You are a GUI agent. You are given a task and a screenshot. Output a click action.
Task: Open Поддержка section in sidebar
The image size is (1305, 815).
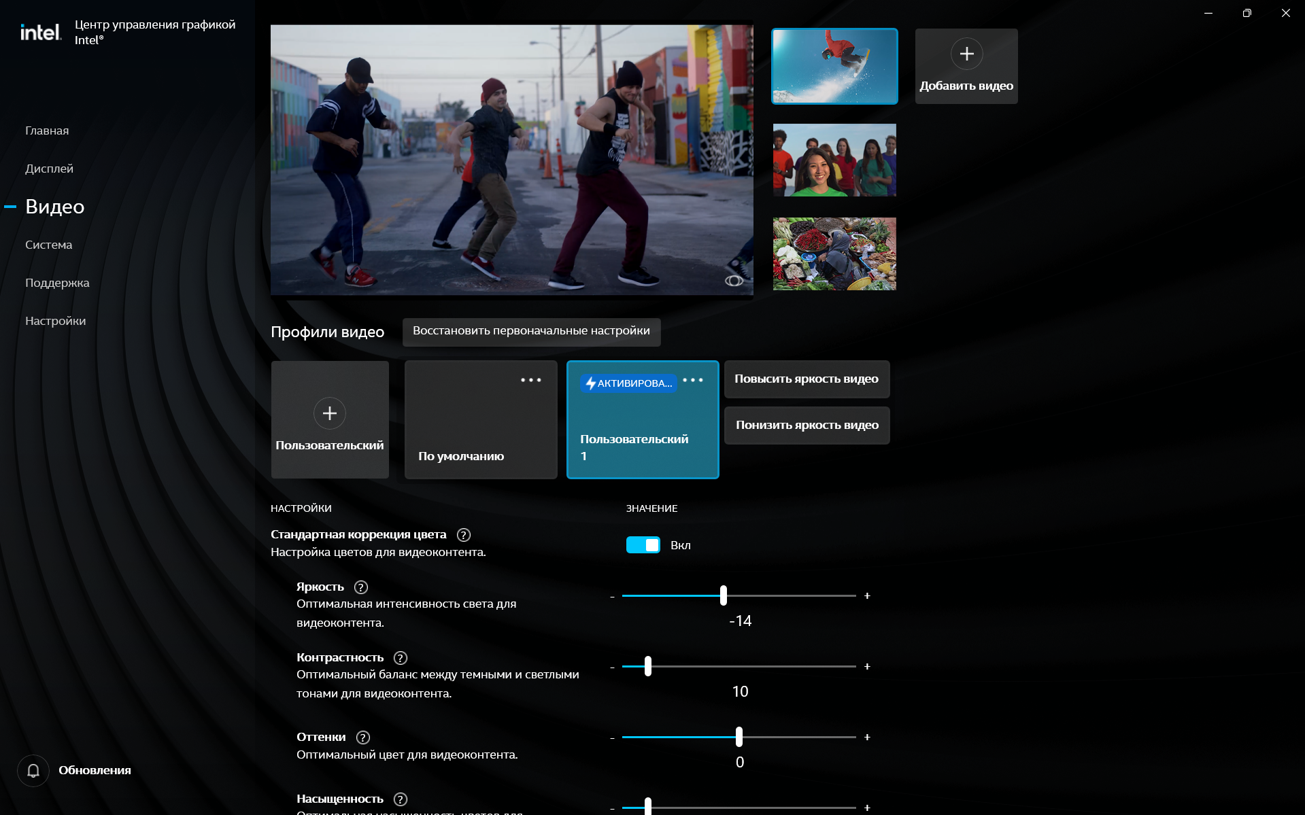point(57,283)
